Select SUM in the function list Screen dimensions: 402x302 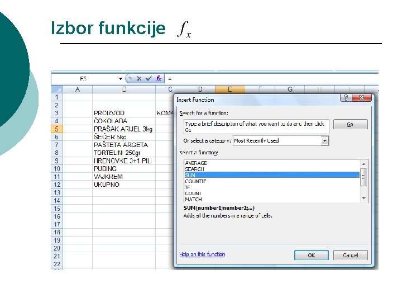click(x=272, y=175)
